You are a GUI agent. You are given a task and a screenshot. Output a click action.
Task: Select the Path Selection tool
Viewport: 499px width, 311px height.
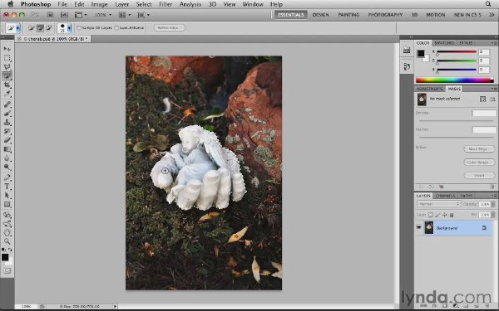pyautogui.click(x=7, y=195)
